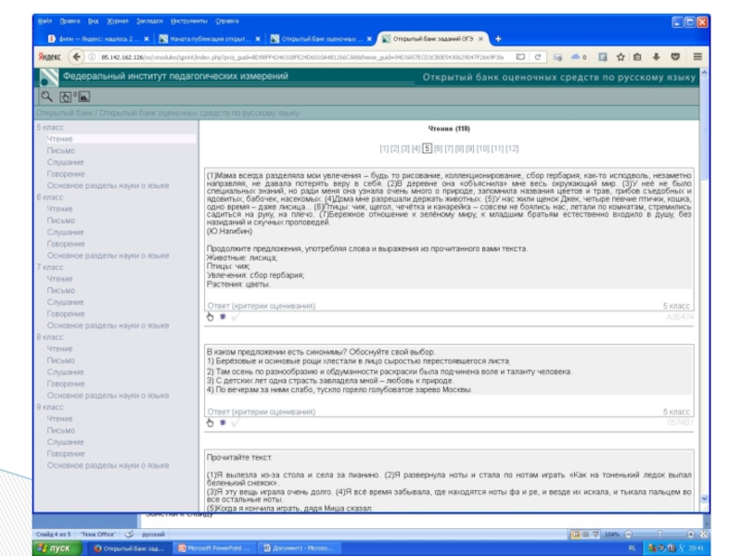Viewport: 742px width, 556px height.
Task: Open the Firefox hamburger menu
Action: pyautogui.click(x=696, y=57)
